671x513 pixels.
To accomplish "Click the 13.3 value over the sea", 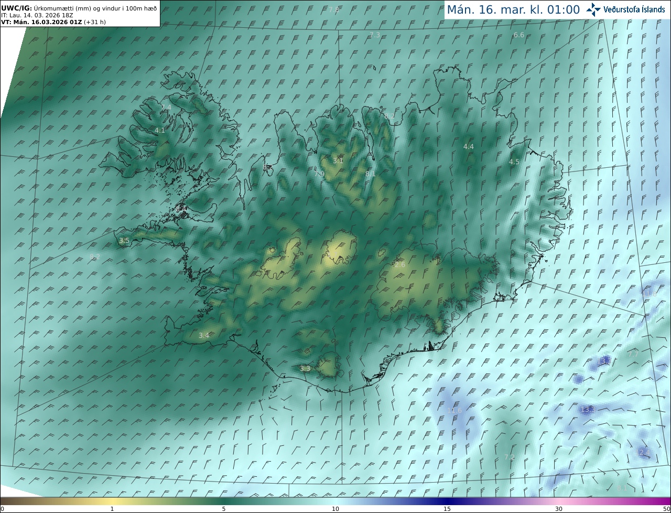I will [x=588, y=409].
